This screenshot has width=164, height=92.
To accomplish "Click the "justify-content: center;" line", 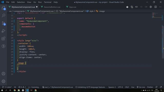I will point(33,54).
